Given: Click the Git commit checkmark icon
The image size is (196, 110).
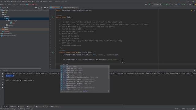Looking at the screenshot, I should tap(182, 5).
